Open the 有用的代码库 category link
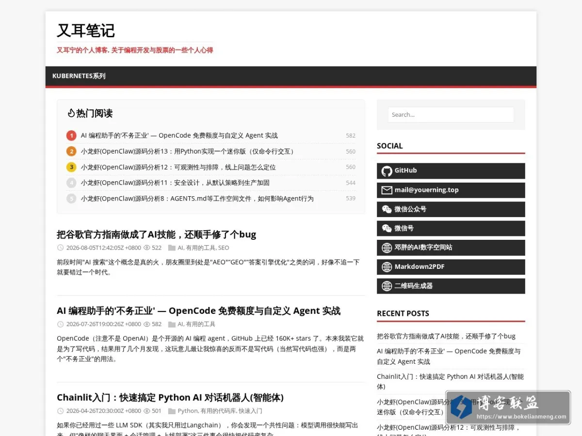This screenshot has height=436, width=582. coord(218,411)
